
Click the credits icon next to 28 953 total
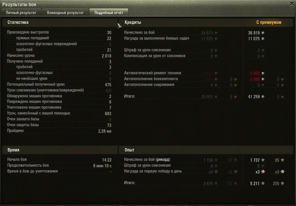point(216,97)
